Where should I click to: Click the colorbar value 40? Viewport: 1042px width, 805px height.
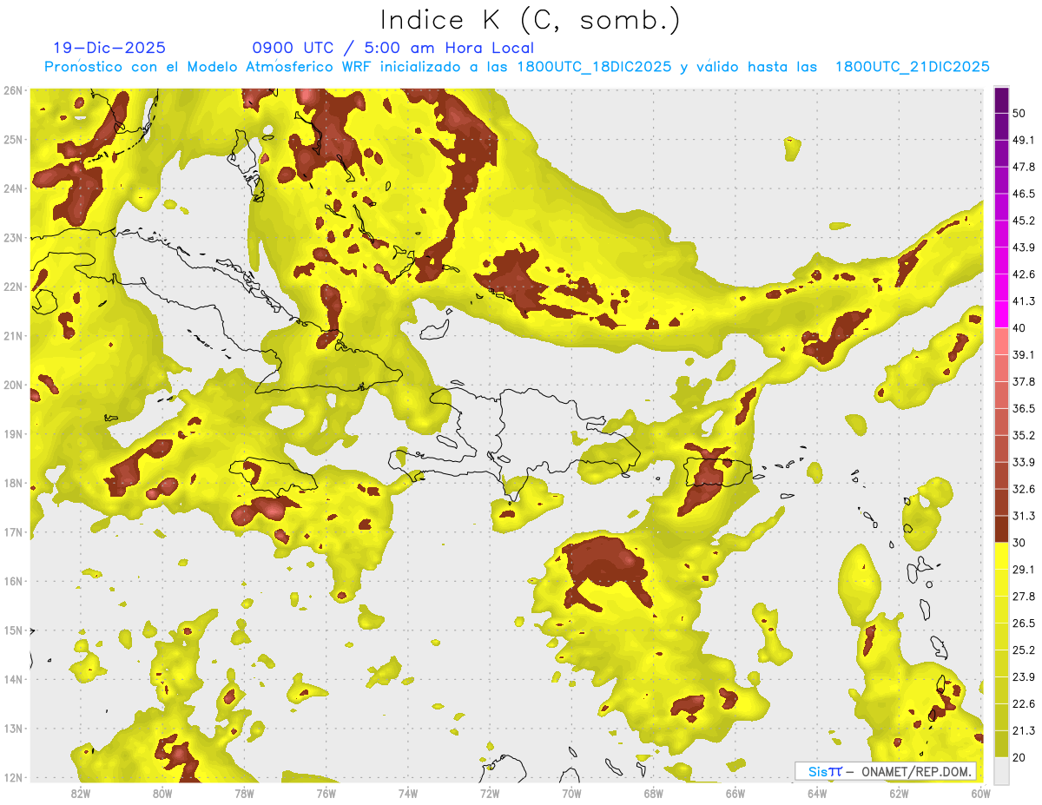coord(1019,328)
